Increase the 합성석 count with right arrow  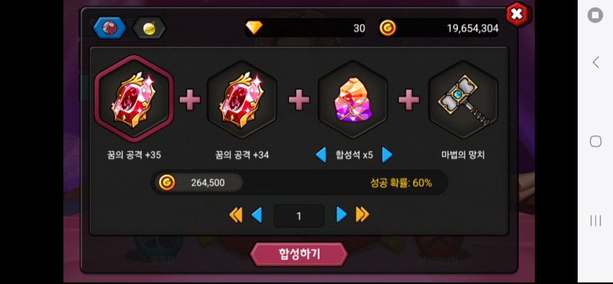tap(387, 155)
